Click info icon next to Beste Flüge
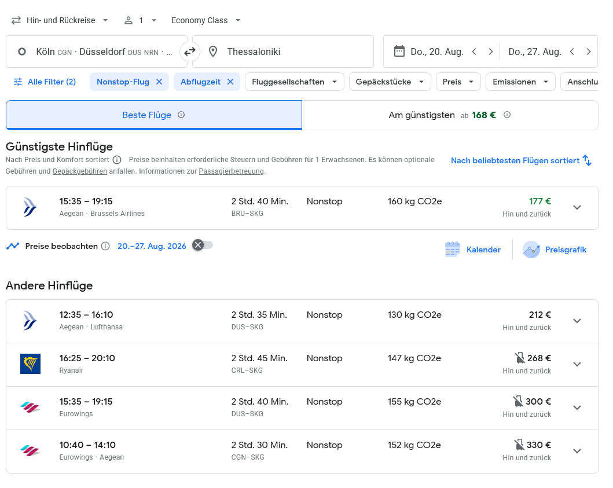The height and width of the screenshot is (488, 613). click(181, 115)
